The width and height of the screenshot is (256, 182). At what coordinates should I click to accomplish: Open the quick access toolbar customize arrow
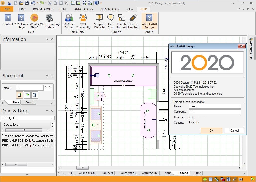pos(101,3)
